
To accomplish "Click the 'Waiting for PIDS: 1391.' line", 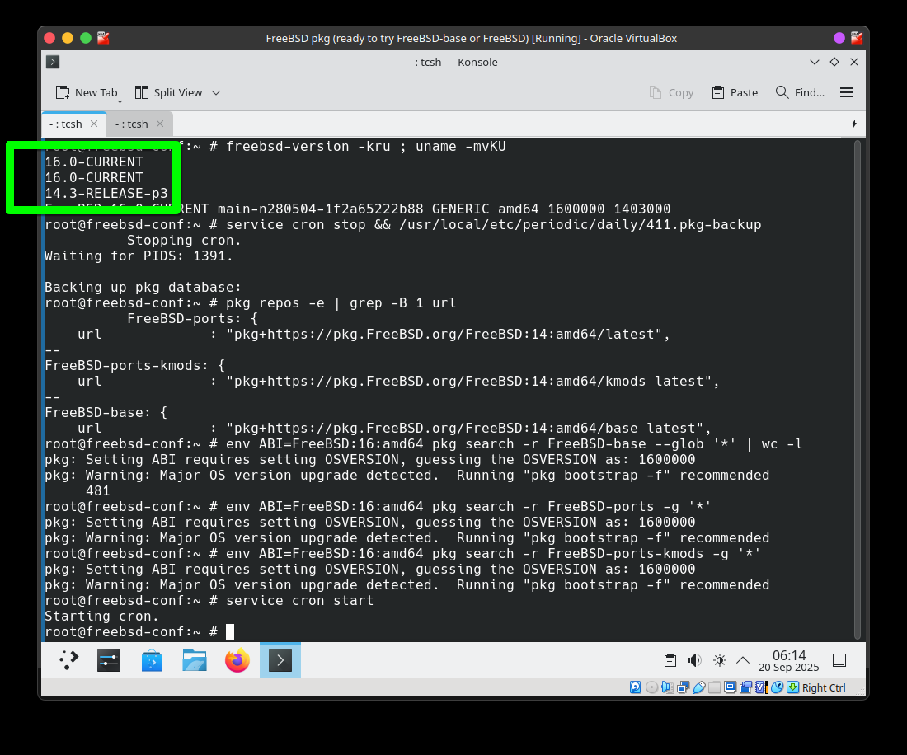I will point(139,256).
